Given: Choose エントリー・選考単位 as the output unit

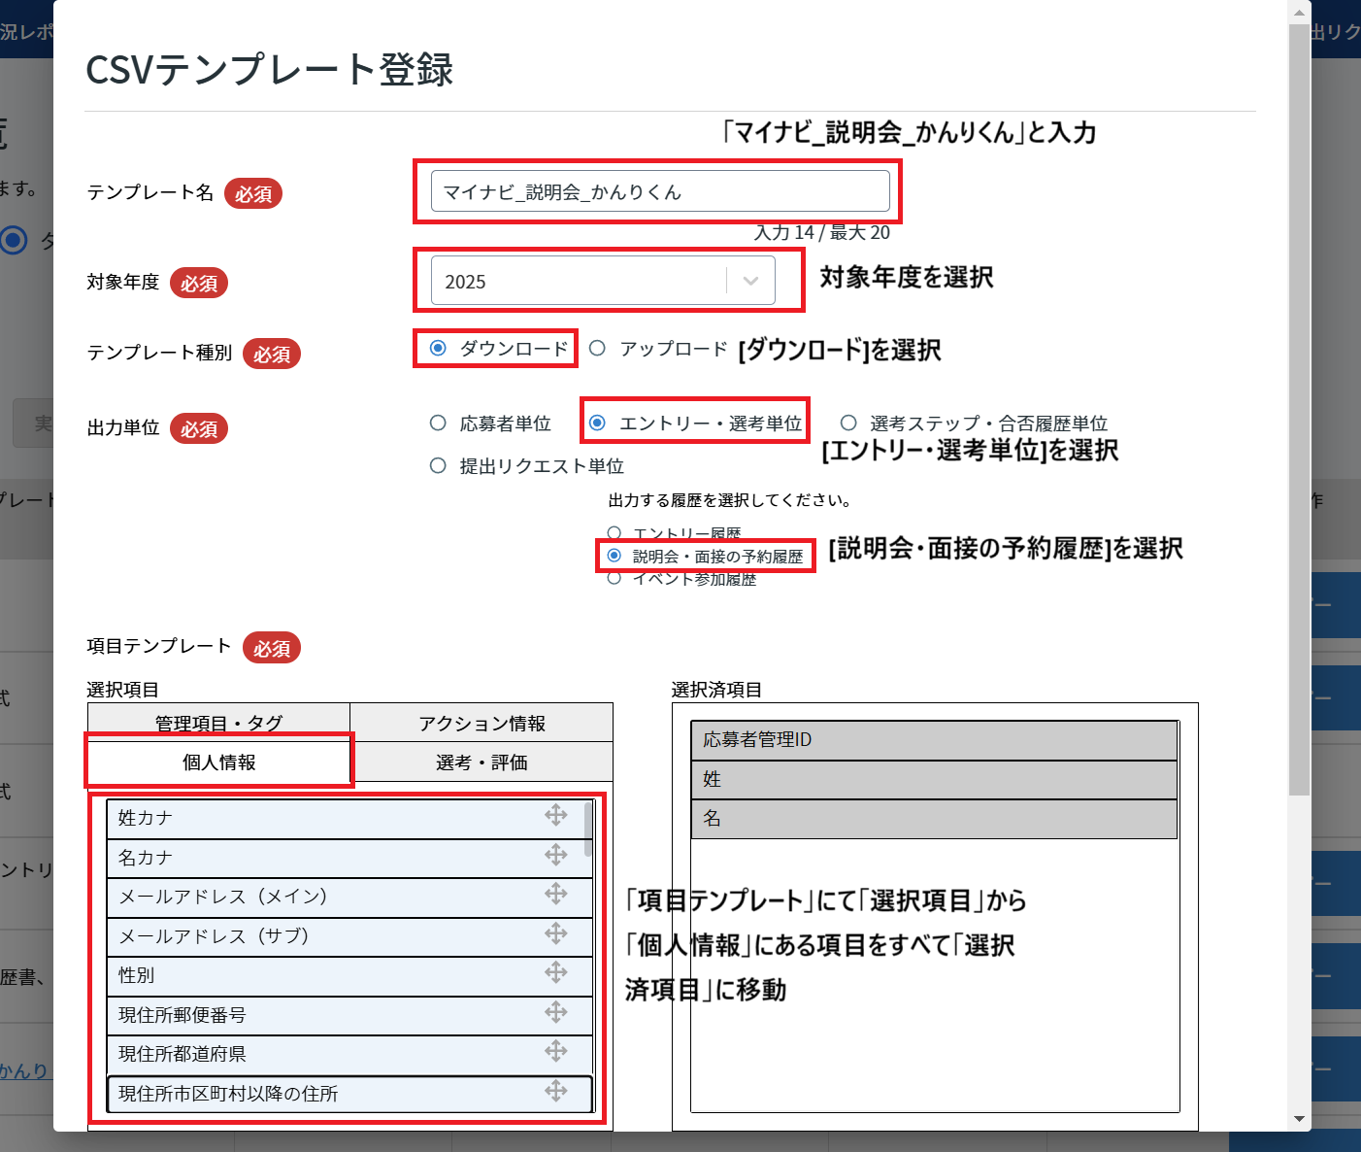Looking at the screenshot, I should (x=595, y=421).
